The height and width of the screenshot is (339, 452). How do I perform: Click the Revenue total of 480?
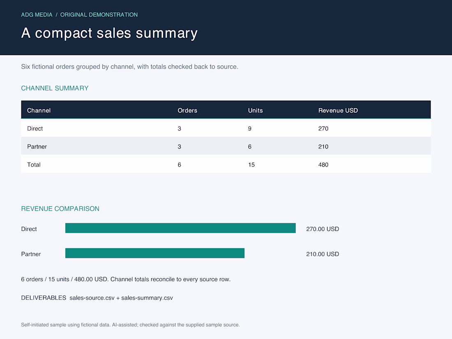coord(323,165)
